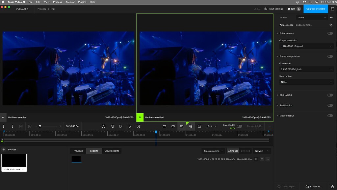Switch to single view layout
337x190 pixels.
[165, 126]
